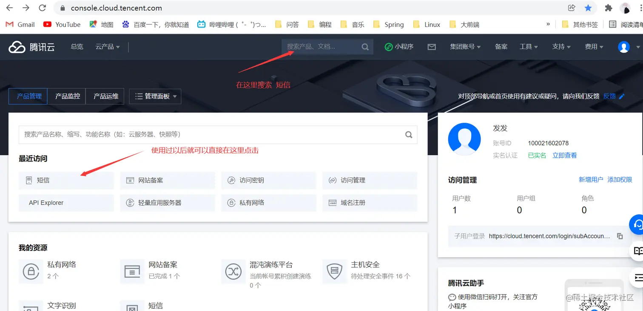Open the floating customer service headset icon
The image size is (643, 311).
(x=637, y=224)
